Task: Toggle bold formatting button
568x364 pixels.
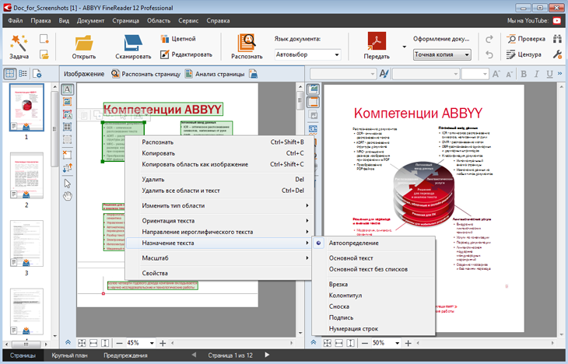Action: coord(524,74)
